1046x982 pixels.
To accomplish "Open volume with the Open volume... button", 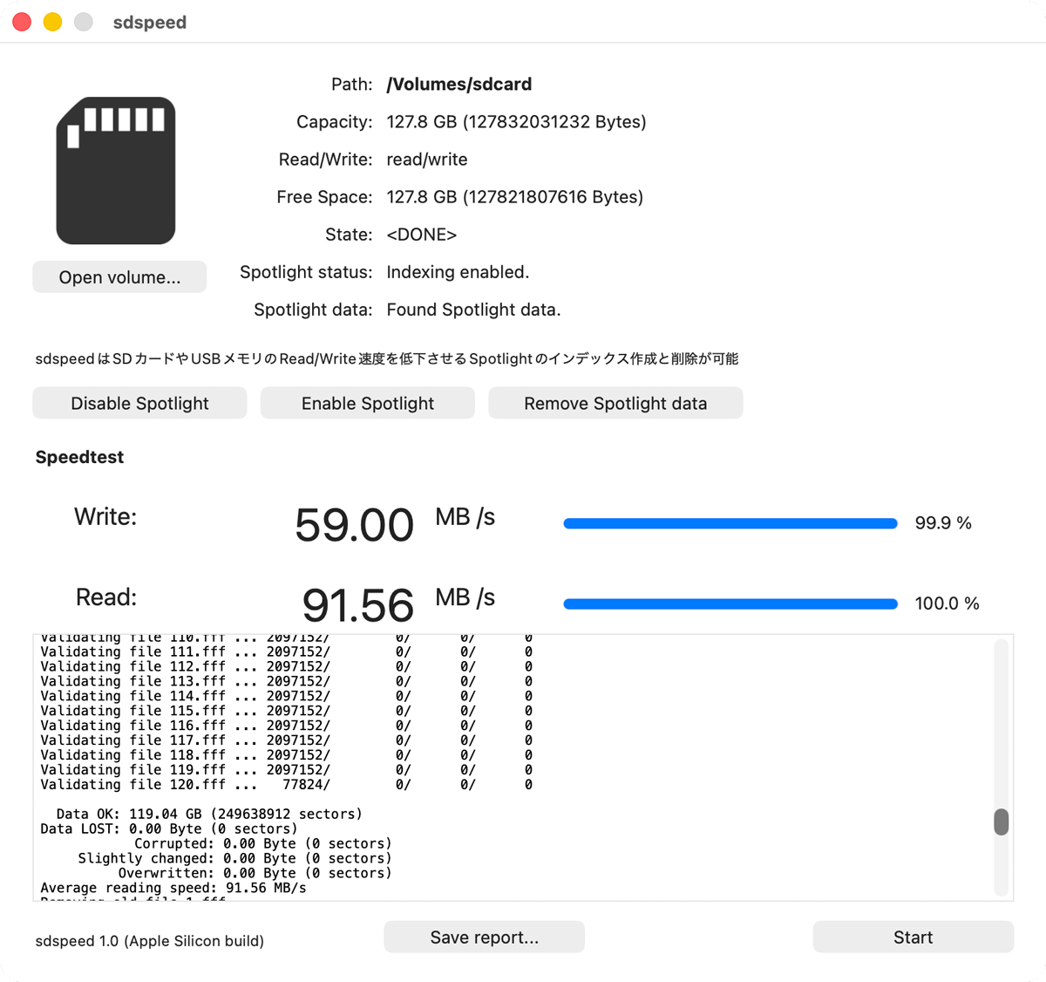I will [119, 277].
